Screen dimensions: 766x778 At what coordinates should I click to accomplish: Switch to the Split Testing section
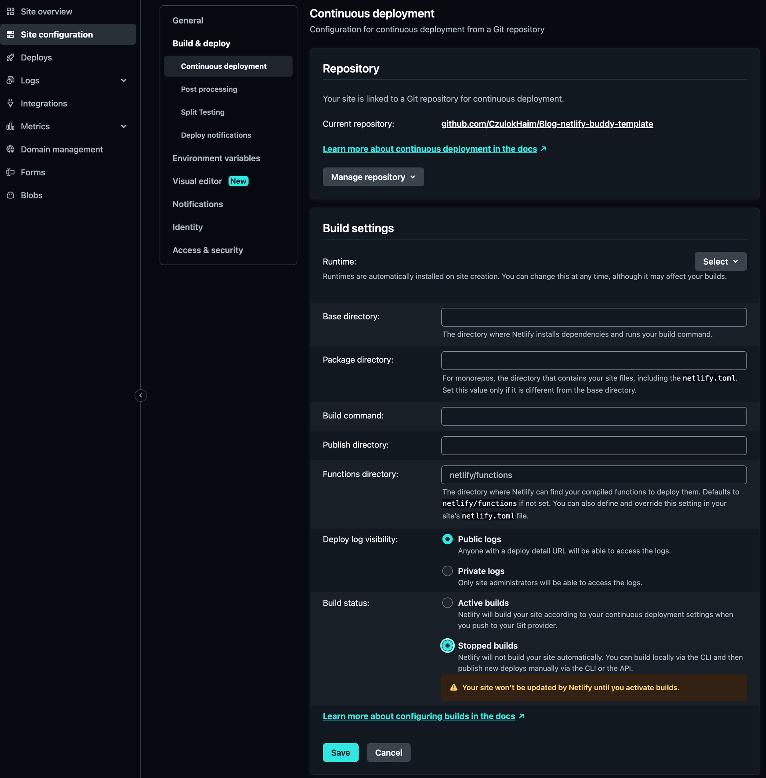202,112
